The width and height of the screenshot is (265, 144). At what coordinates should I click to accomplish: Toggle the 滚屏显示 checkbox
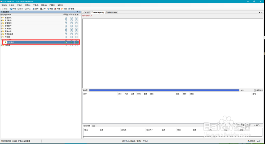[x=255, y=91]
